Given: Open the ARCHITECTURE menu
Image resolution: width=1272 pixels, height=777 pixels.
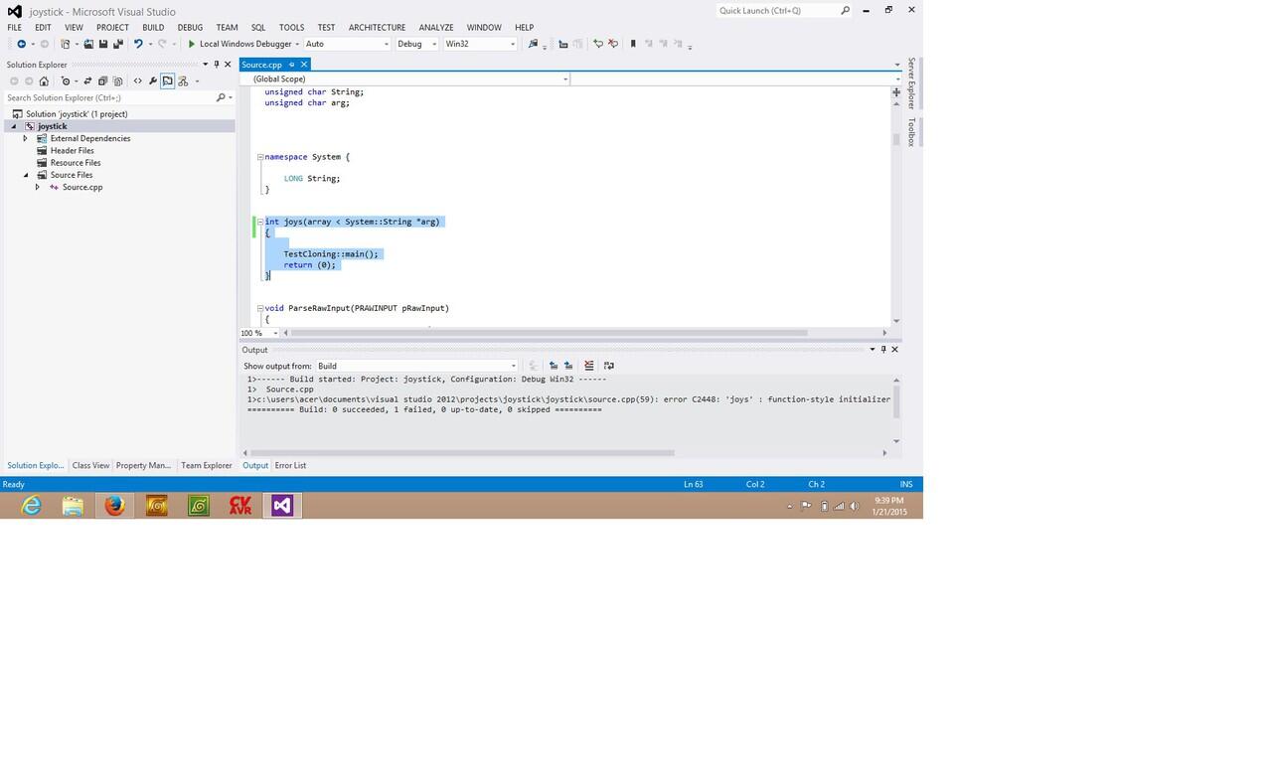Looking at the screenshot, I should [377, 27].
